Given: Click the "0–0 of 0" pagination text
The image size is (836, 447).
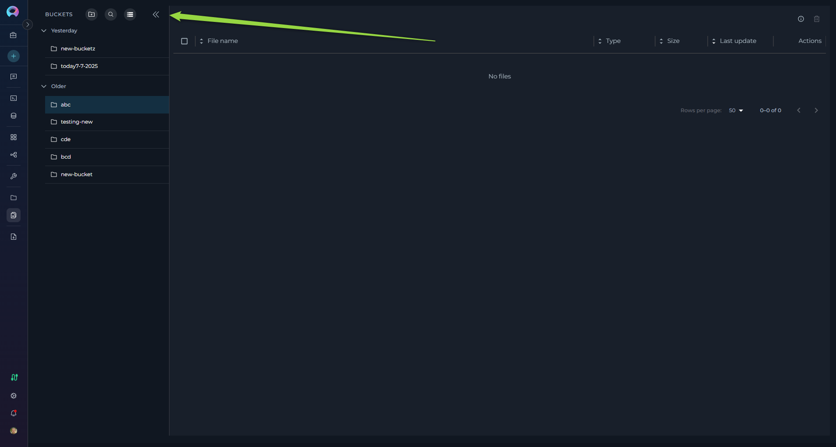Looking at the screenshot, I should [x=770, y=110].
